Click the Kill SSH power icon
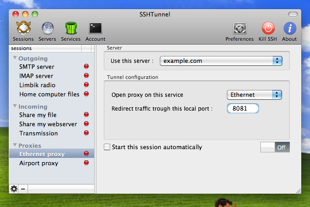The width and height of the screenshot is (310, 207). click(268, 28)
